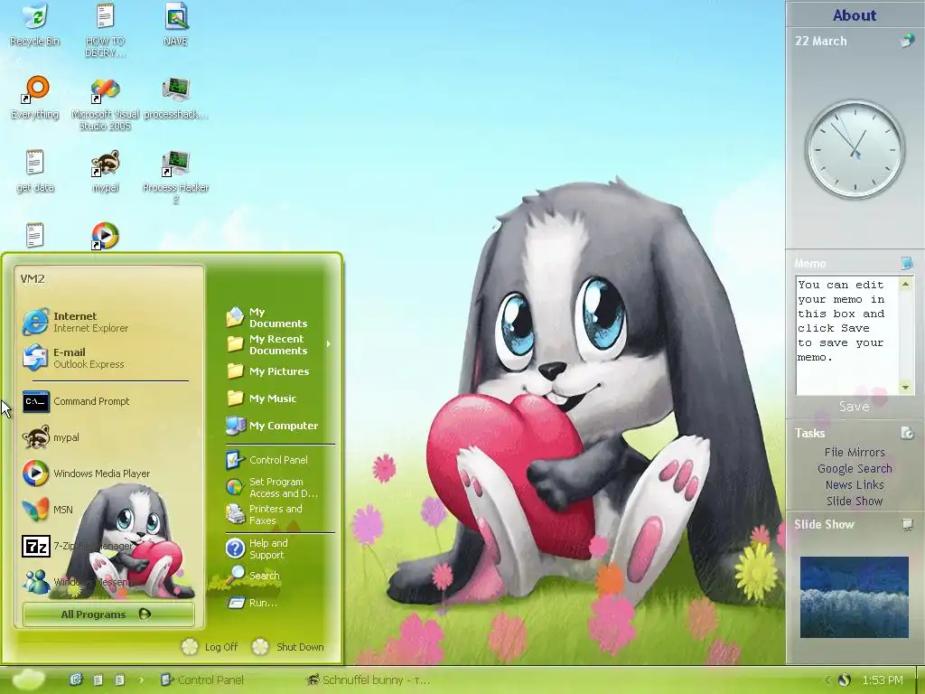
Task: Open the Slide Show task link
Action: coord(855,501)
